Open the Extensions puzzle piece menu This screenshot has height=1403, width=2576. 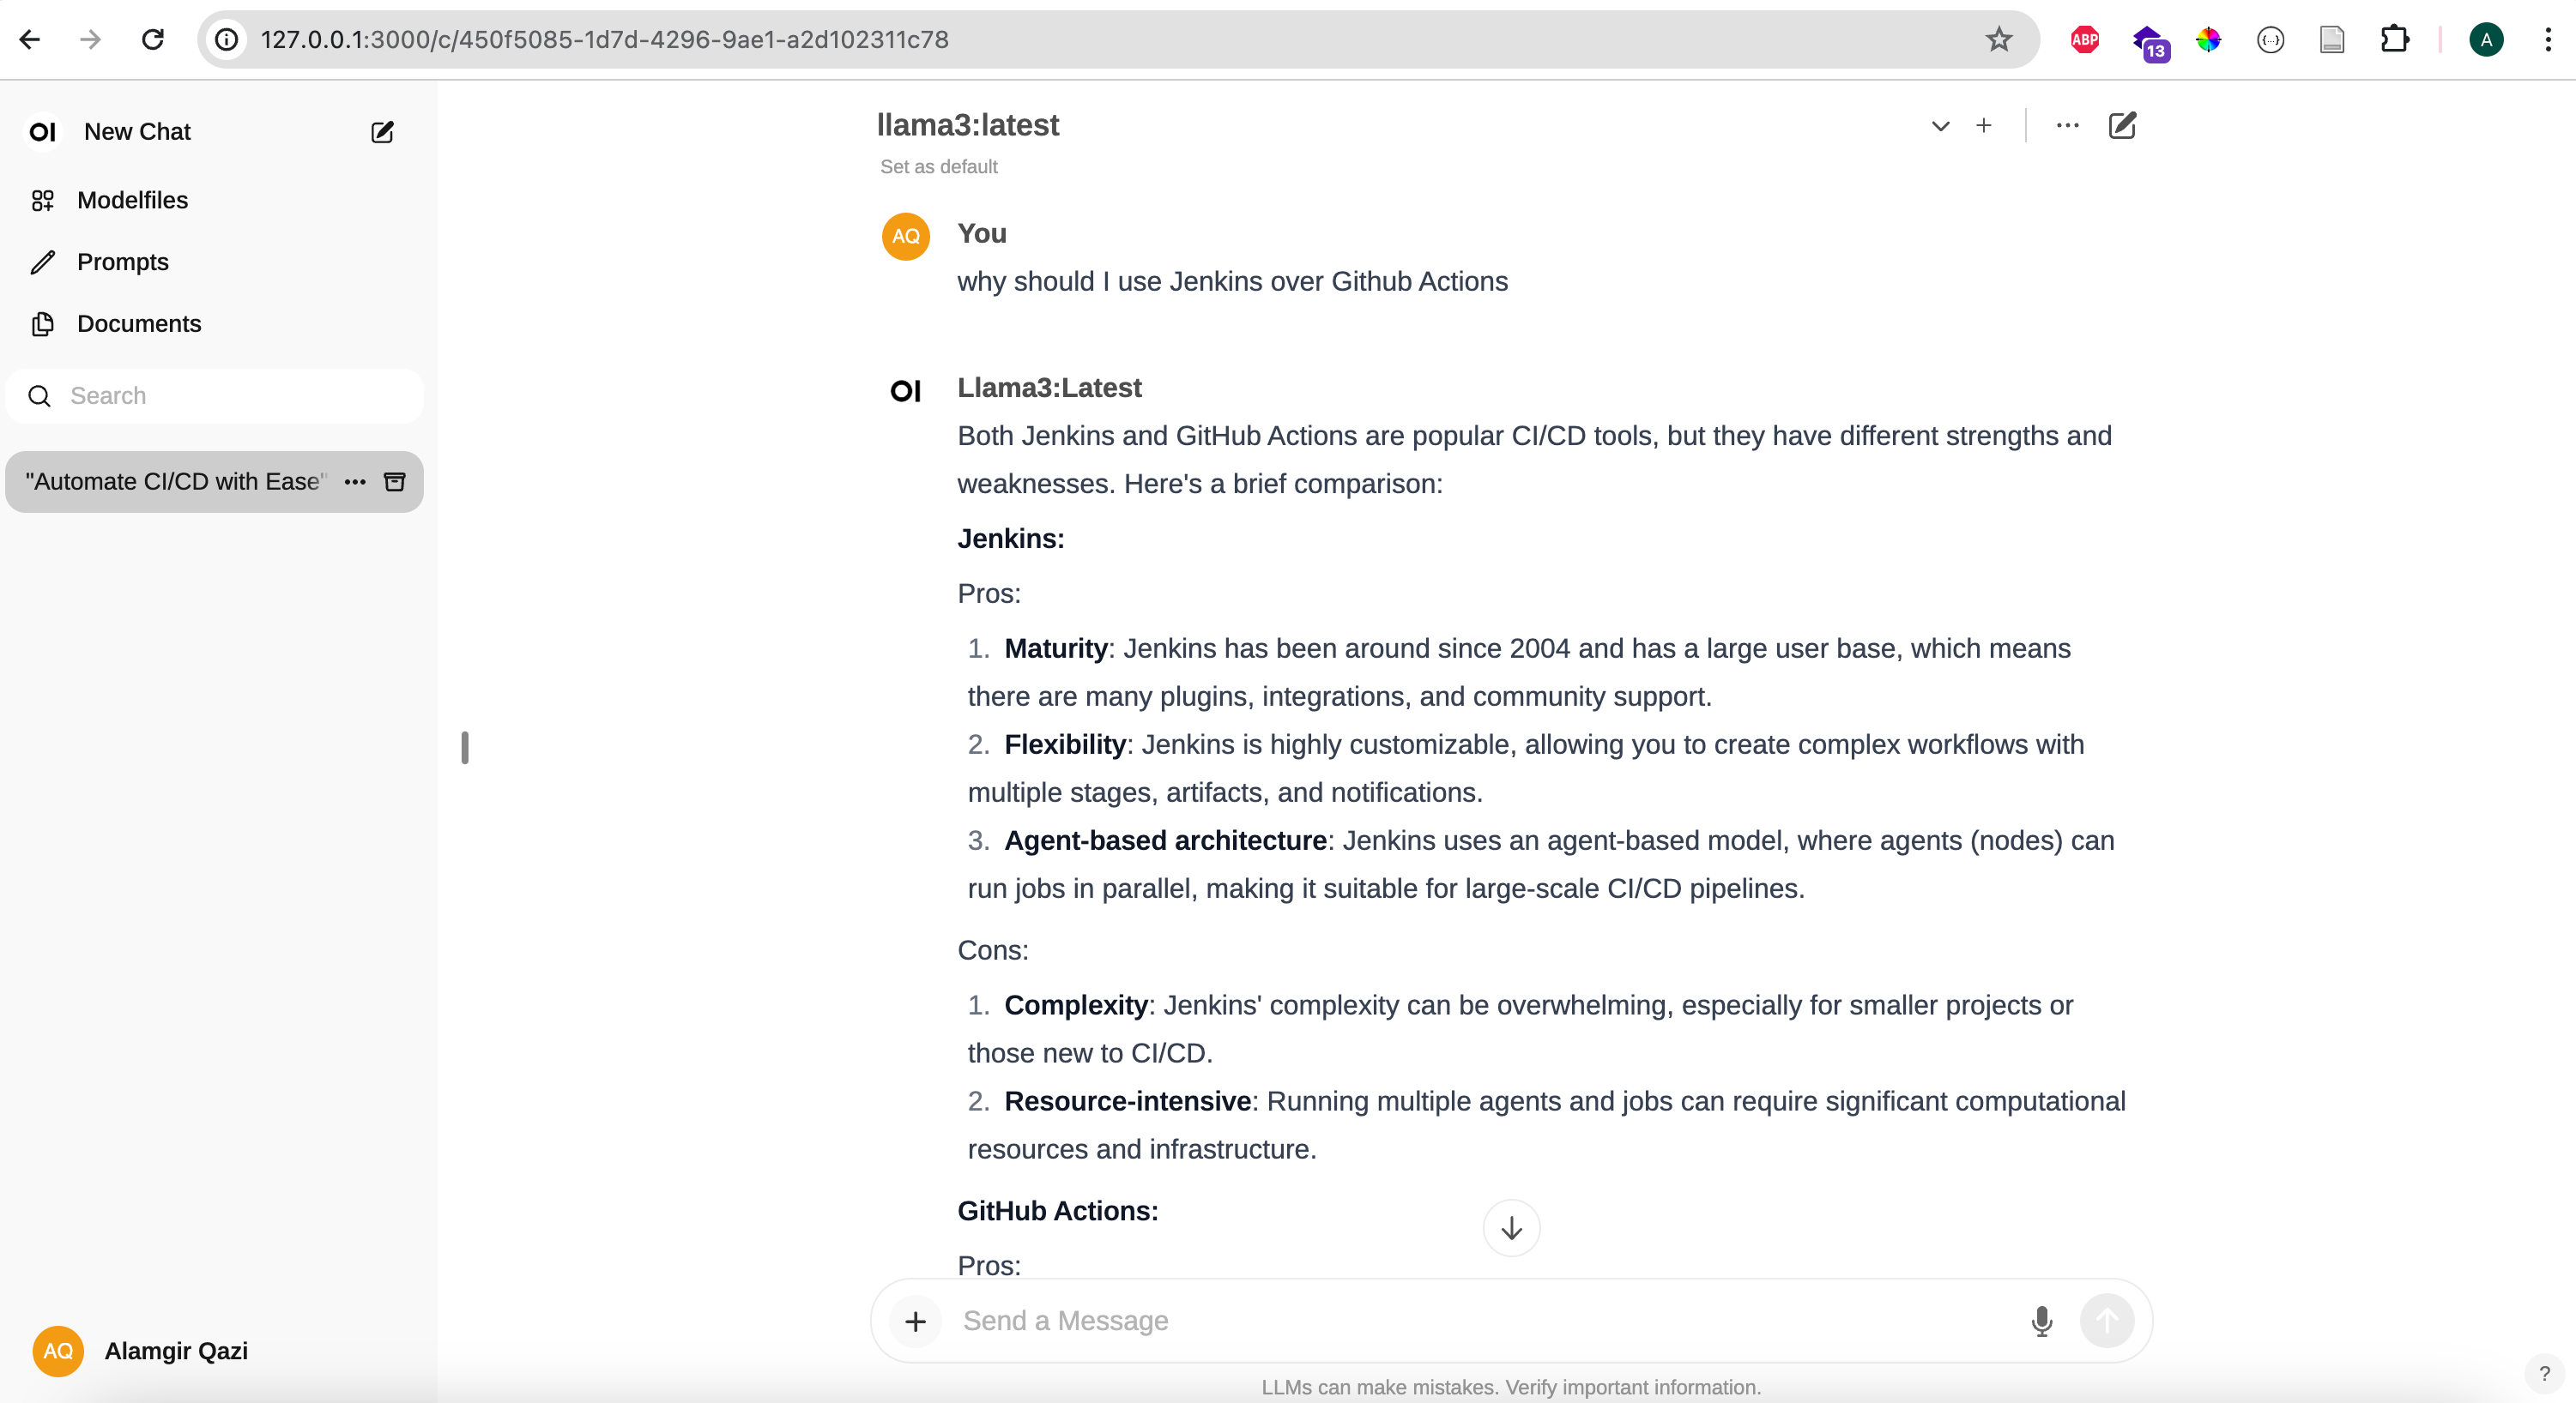2394,40
